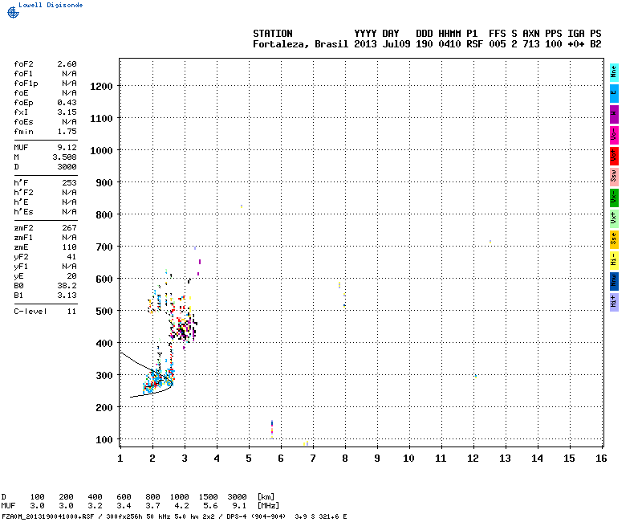
Task: Click the foEp value 0.43
Action: [67, 103]
